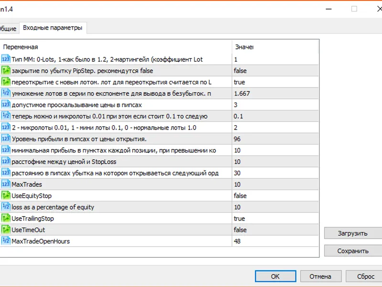Click the 'Сброс' button
382x287 pixels.
365,276
